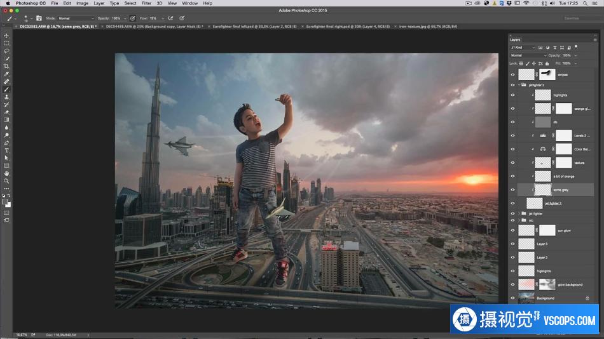Select the History Brush tool

pyautogui.click(x=6, y=105)
